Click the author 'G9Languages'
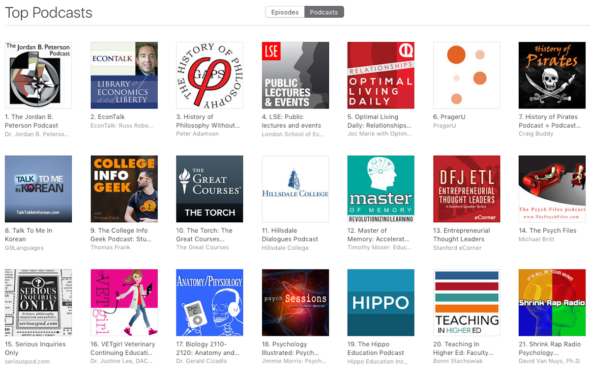This screenshot has width=590, height=371. pyautogui.click(x=24, y=248)
